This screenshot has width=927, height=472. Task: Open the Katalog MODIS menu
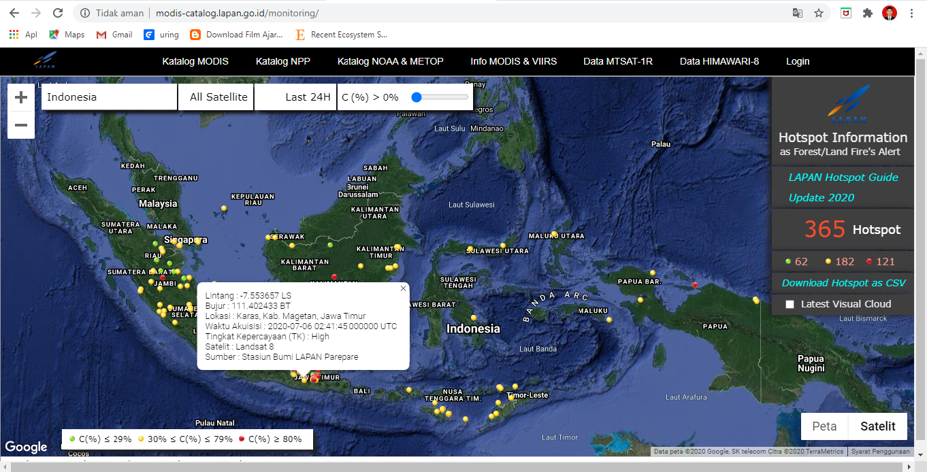195,61
